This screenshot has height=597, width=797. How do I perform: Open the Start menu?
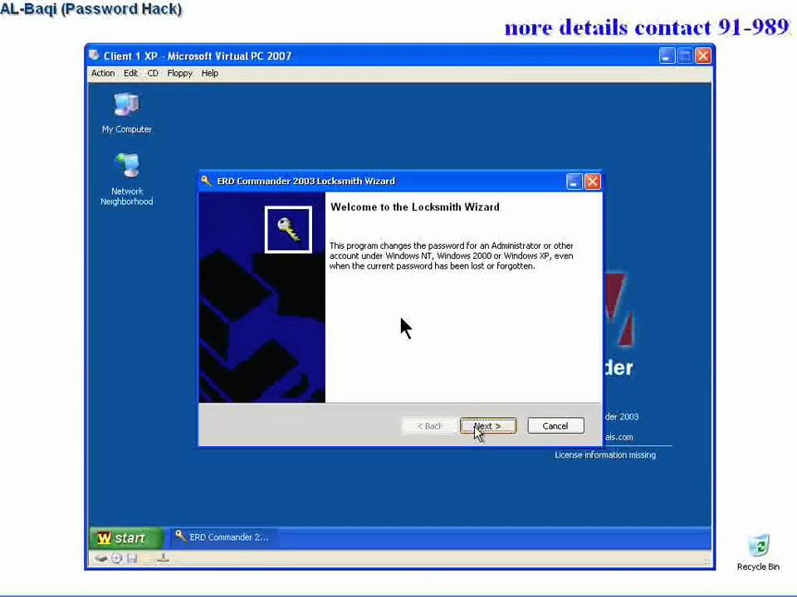(126, 537)
